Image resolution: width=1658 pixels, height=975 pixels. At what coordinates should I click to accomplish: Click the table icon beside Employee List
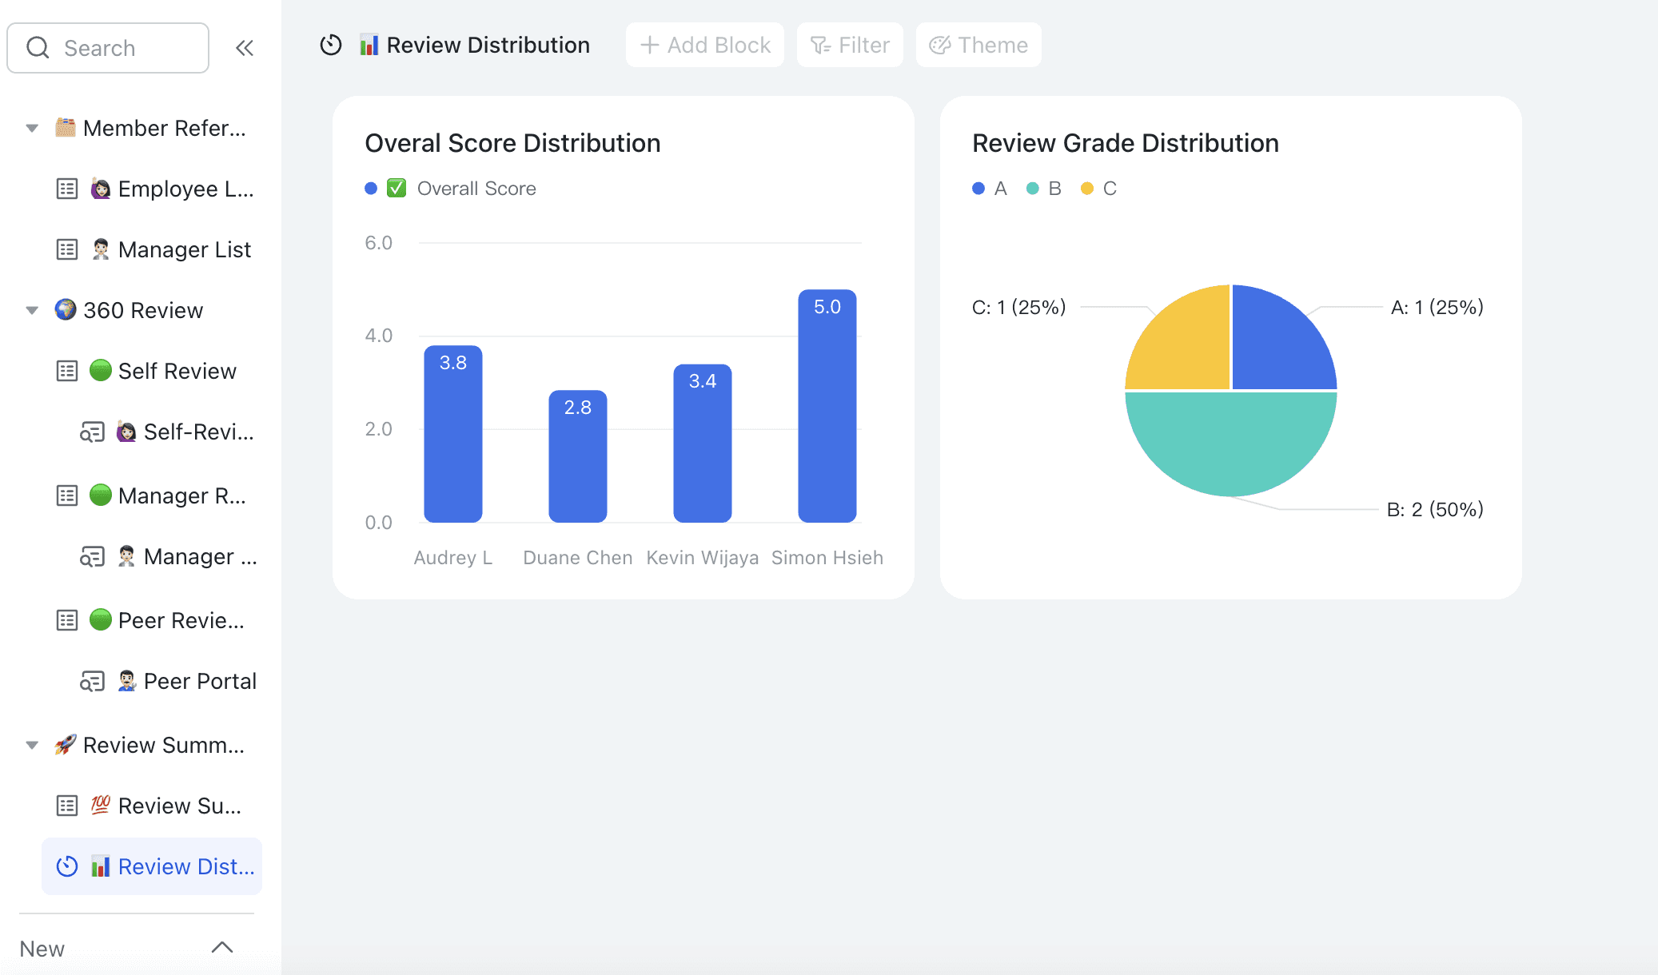coord(67,189)
